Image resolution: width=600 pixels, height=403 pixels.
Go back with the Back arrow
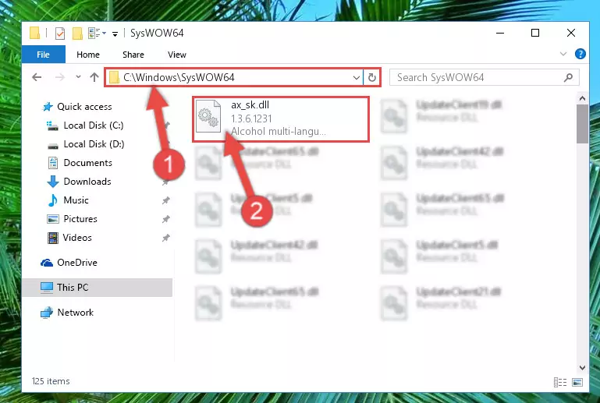tap(37, 77)
